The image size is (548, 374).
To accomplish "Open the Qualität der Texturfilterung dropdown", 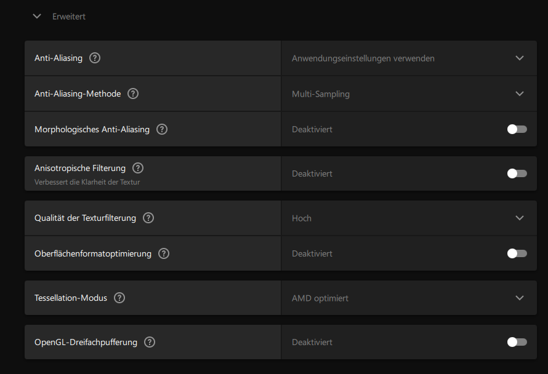I will pyautogui.click(x=519, y=218).
